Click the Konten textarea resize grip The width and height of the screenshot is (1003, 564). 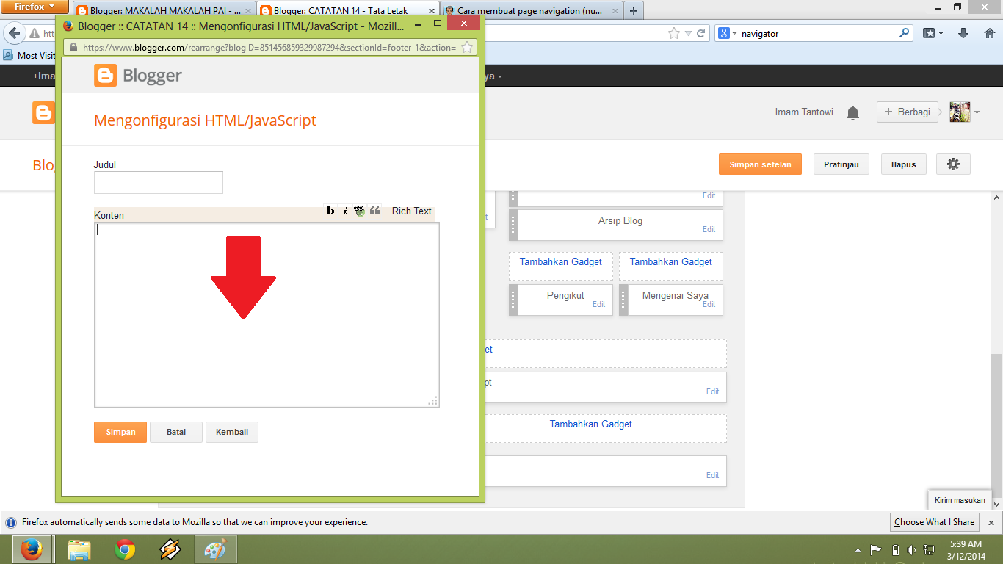(x=433, y=401)
